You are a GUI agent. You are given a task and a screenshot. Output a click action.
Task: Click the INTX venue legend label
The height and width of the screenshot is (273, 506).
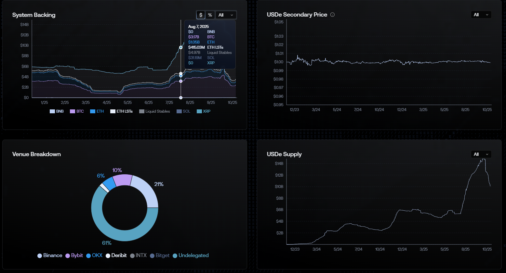138,255
